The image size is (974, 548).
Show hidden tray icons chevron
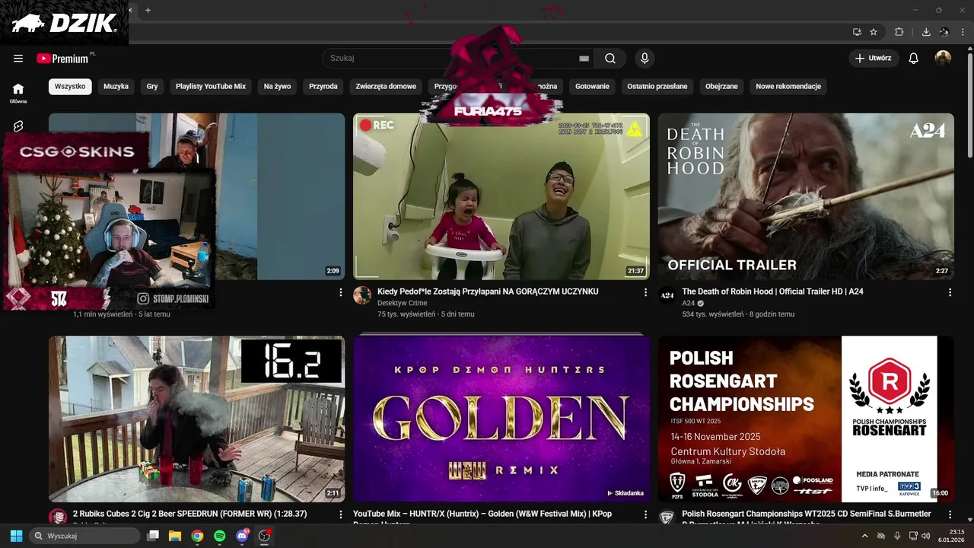[864, 536]
